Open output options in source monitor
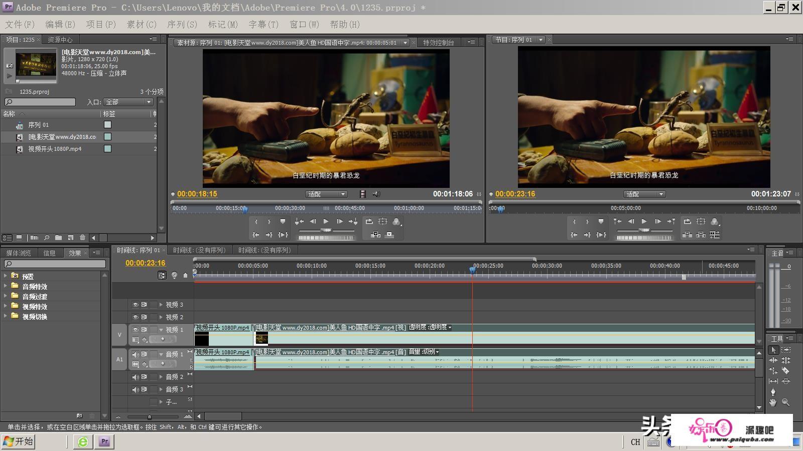The image size is (803, 451). (x=396, y=221)
